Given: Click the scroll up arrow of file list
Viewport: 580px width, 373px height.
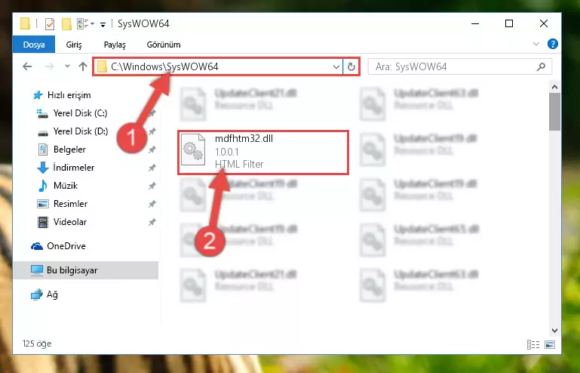Looking at the screenshot, I should (554, 87).
